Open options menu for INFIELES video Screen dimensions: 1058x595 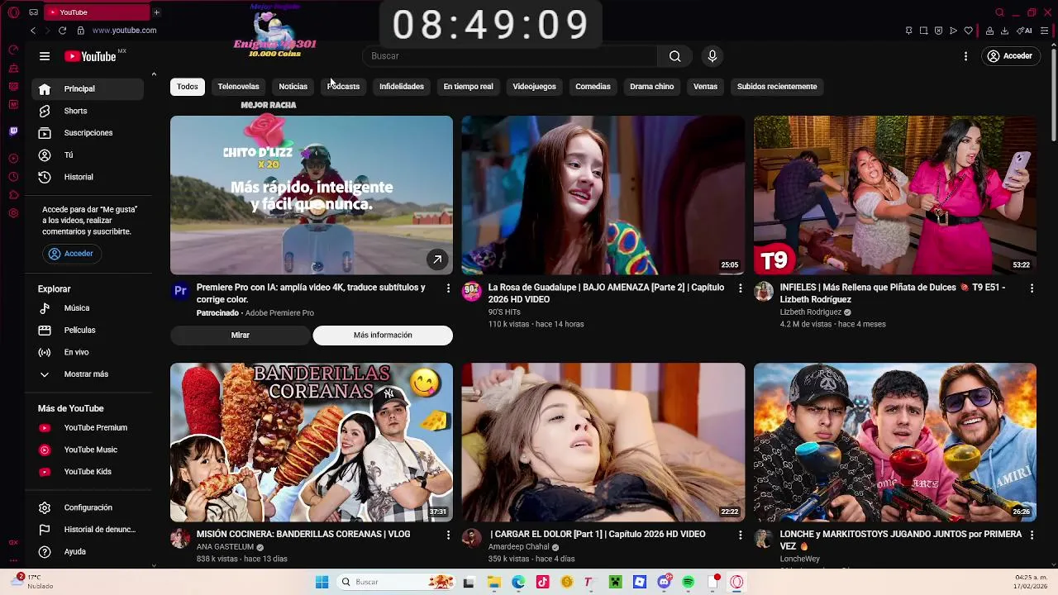(x=1032, y=288)
